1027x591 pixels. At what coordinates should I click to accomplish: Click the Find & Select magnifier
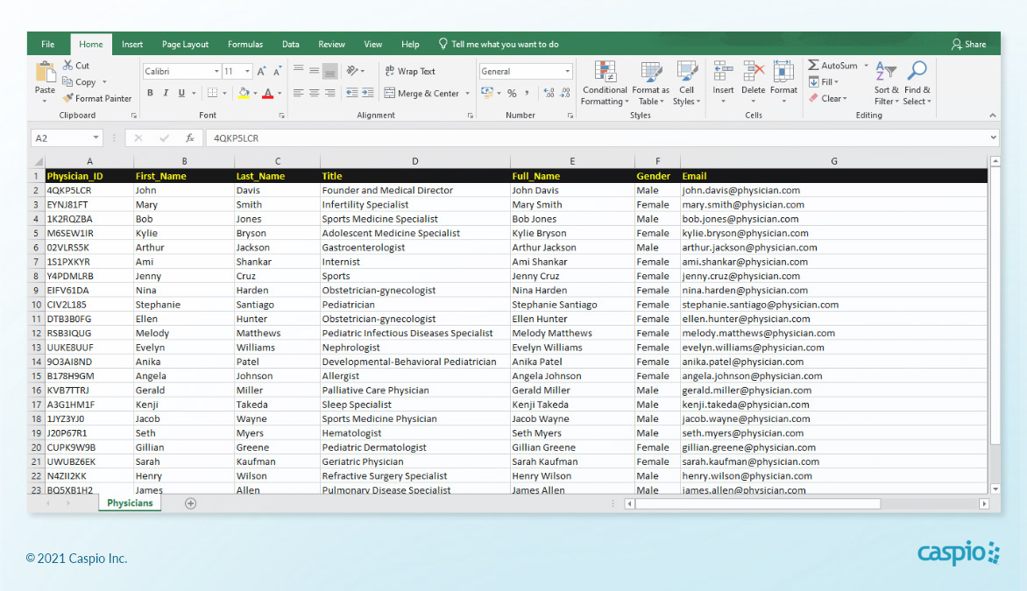(917, 72)
